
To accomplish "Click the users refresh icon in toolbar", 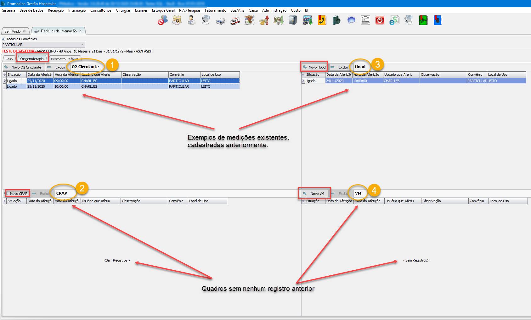I will pos(162,21).
